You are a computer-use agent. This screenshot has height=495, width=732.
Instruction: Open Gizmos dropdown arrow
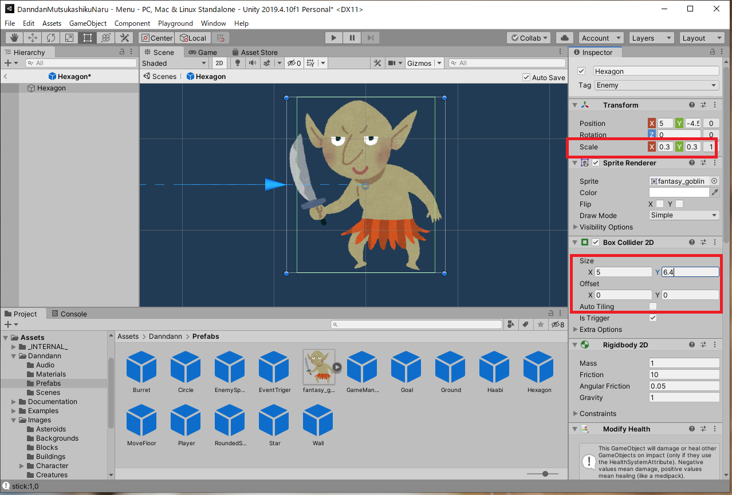(x=439, y=63)
